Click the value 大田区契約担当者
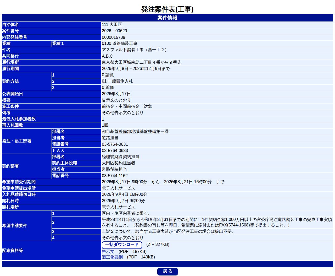Image resolution: width=335 pixels, height=276 pixels. coord(119,163)
